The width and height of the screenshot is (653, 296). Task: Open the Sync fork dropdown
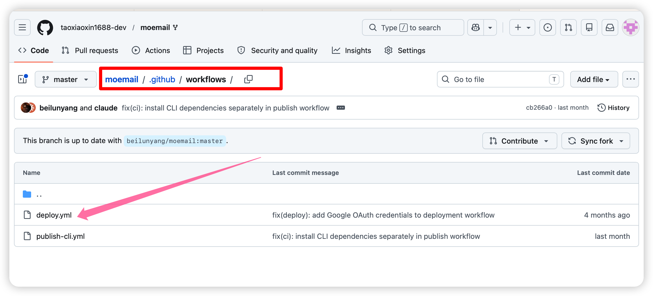595,141
